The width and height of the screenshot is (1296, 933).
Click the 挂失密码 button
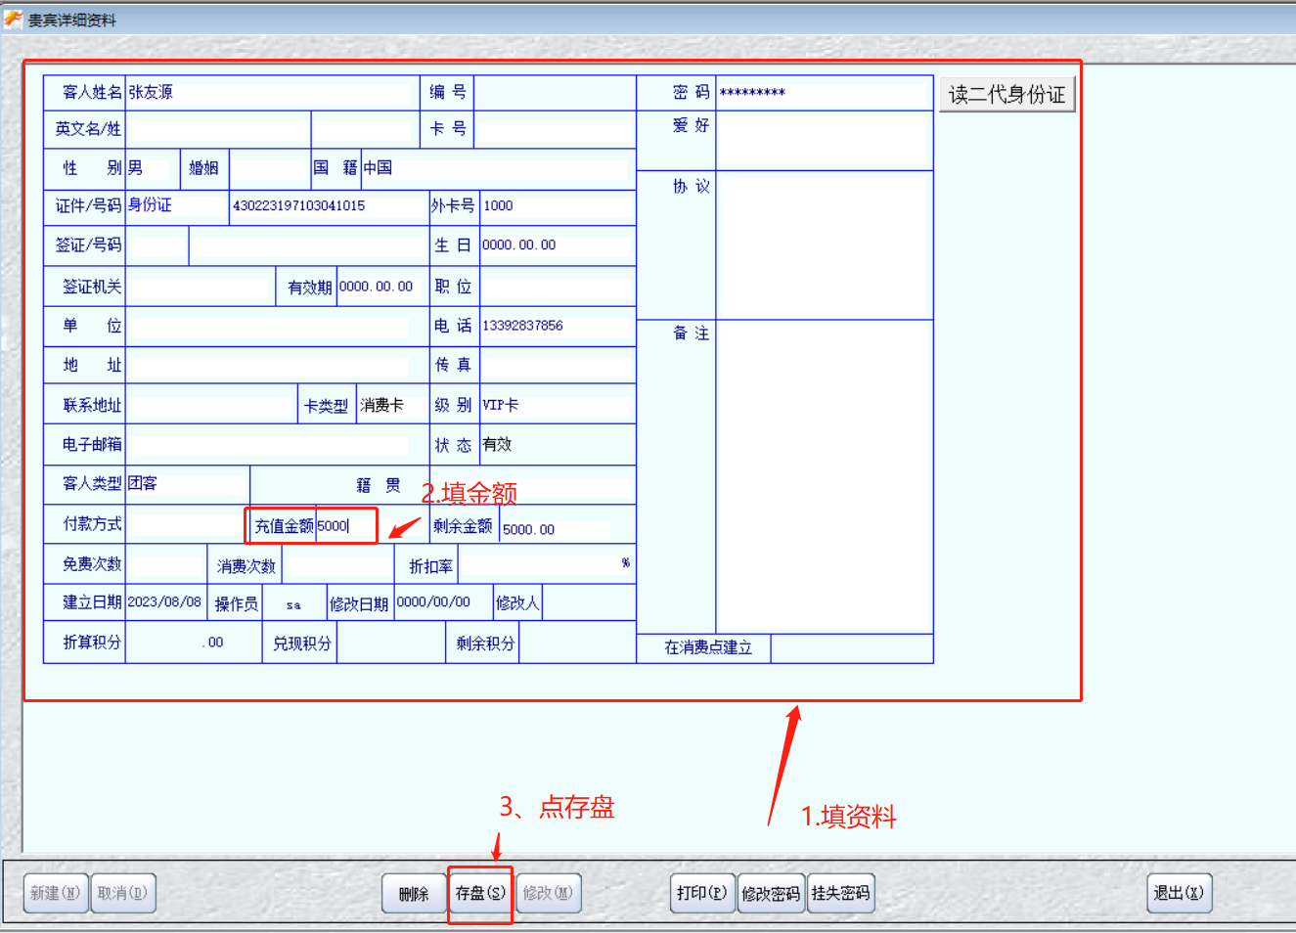click(840, 893)
